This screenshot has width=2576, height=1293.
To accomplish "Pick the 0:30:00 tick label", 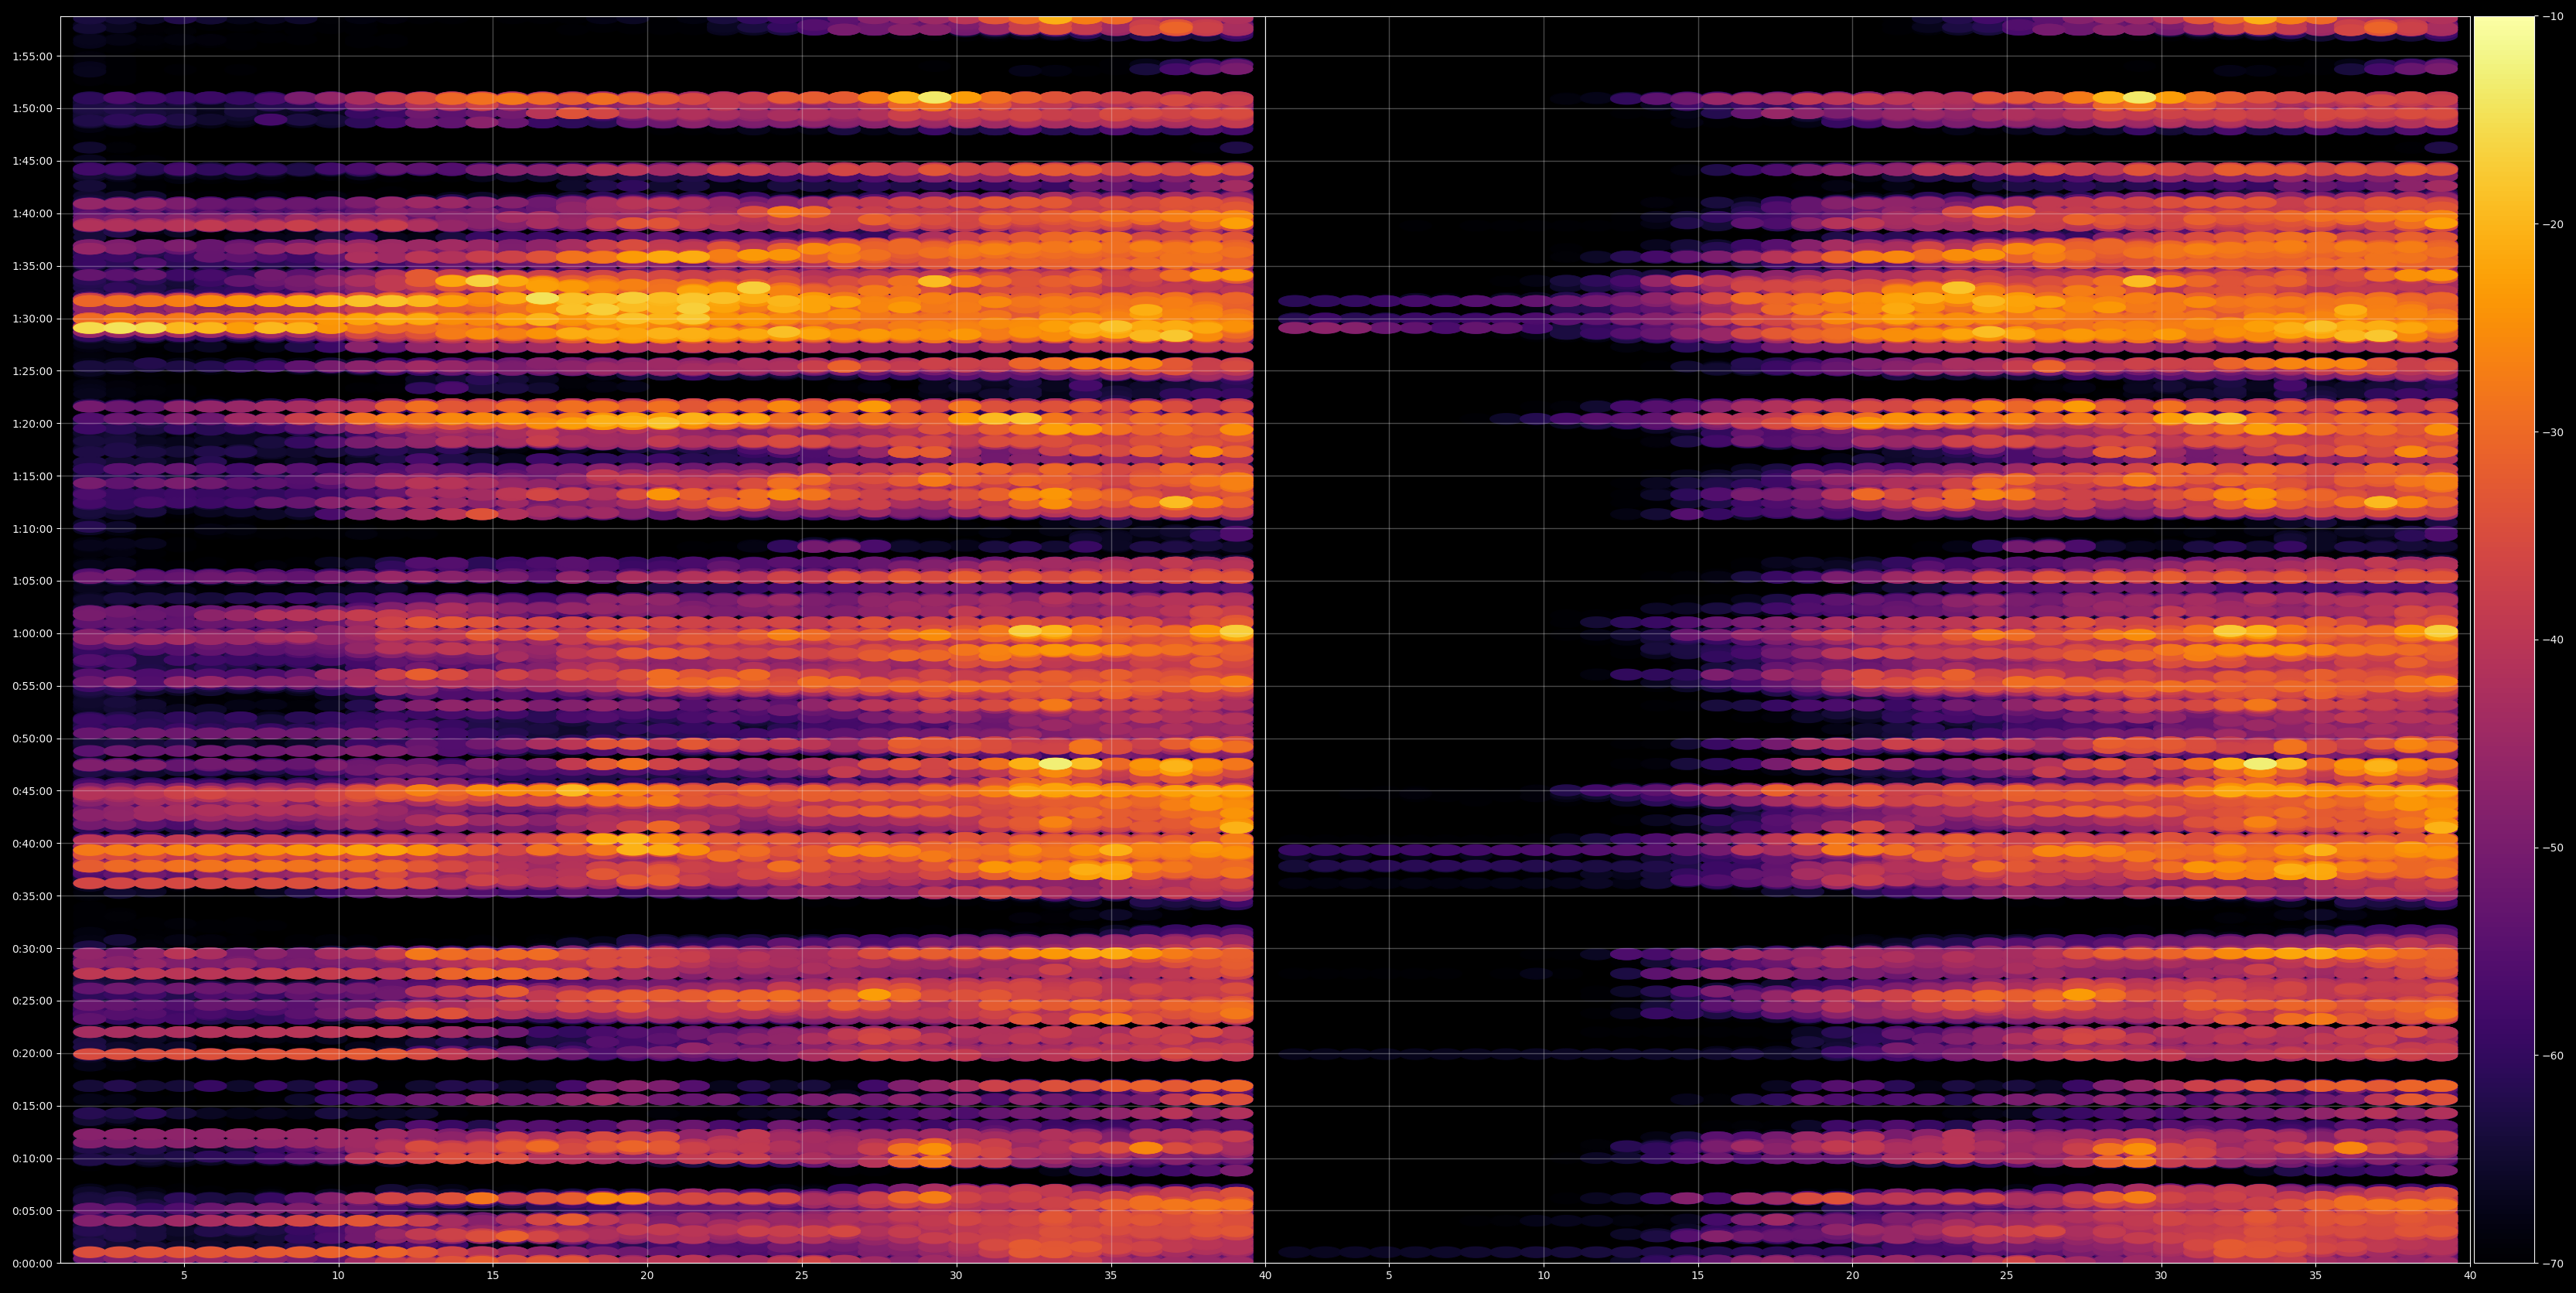I will [x=32, y=948].
